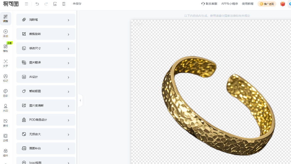This screenshot has width=291, height=164.
Task: Open the 文字 (Text) sidebar tool
Action: click(x=6, y=63)
